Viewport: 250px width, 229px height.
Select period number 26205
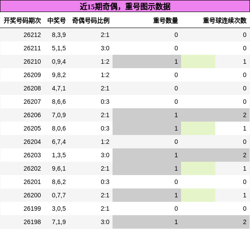tap(32, 128)
